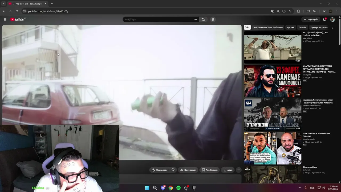Open the YouTube account avatar menu
This screenshot has width=341, height=192.
coord(332,19)
